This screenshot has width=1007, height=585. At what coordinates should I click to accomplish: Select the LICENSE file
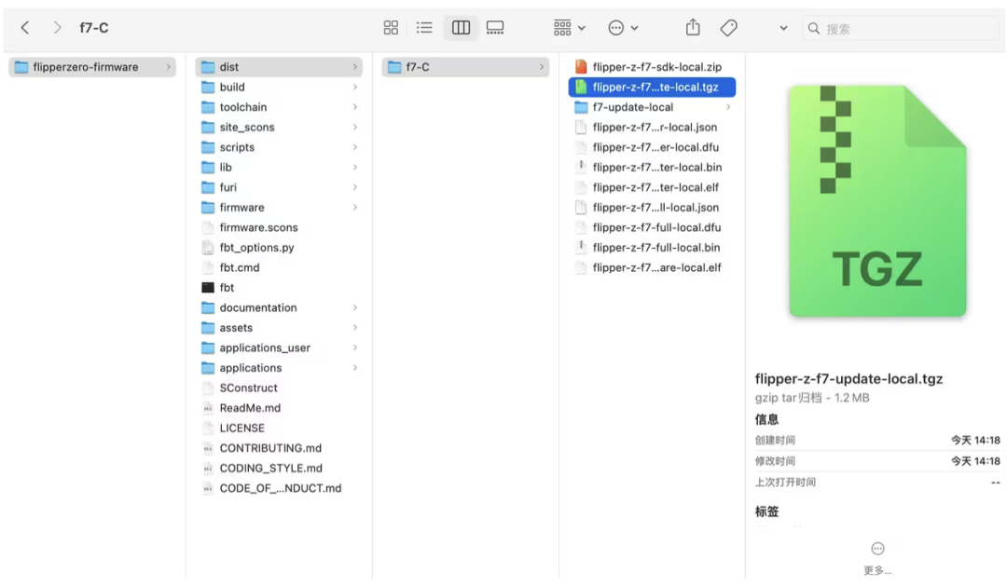click(278, 428)
